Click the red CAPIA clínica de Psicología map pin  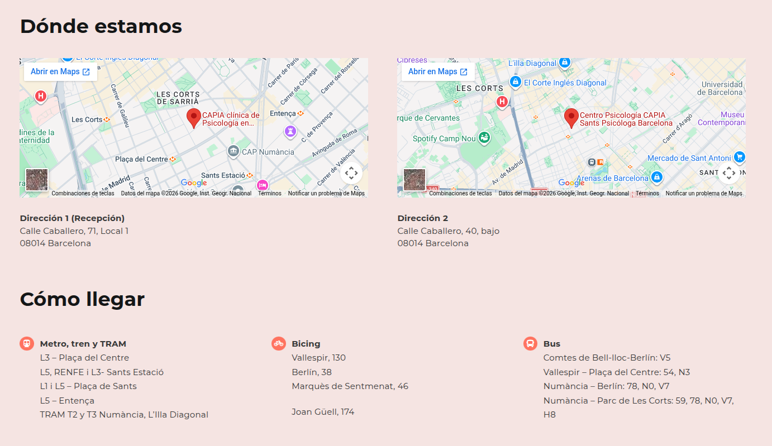pos(194,118)
